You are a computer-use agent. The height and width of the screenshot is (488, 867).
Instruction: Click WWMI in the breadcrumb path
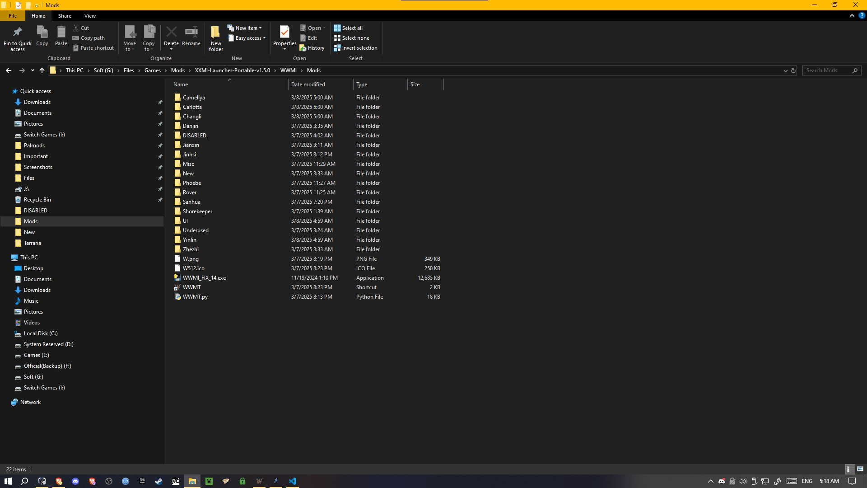[x=288, y=70]
